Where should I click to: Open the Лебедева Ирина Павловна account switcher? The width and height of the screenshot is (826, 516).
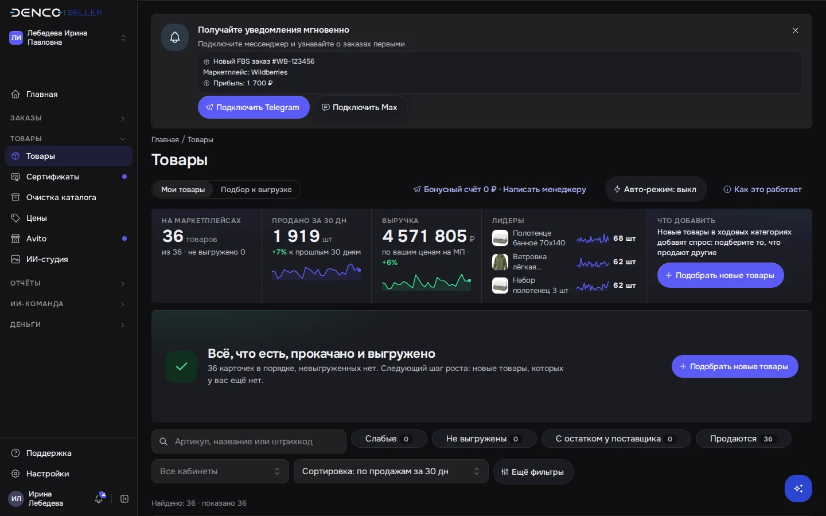point(68,38)
